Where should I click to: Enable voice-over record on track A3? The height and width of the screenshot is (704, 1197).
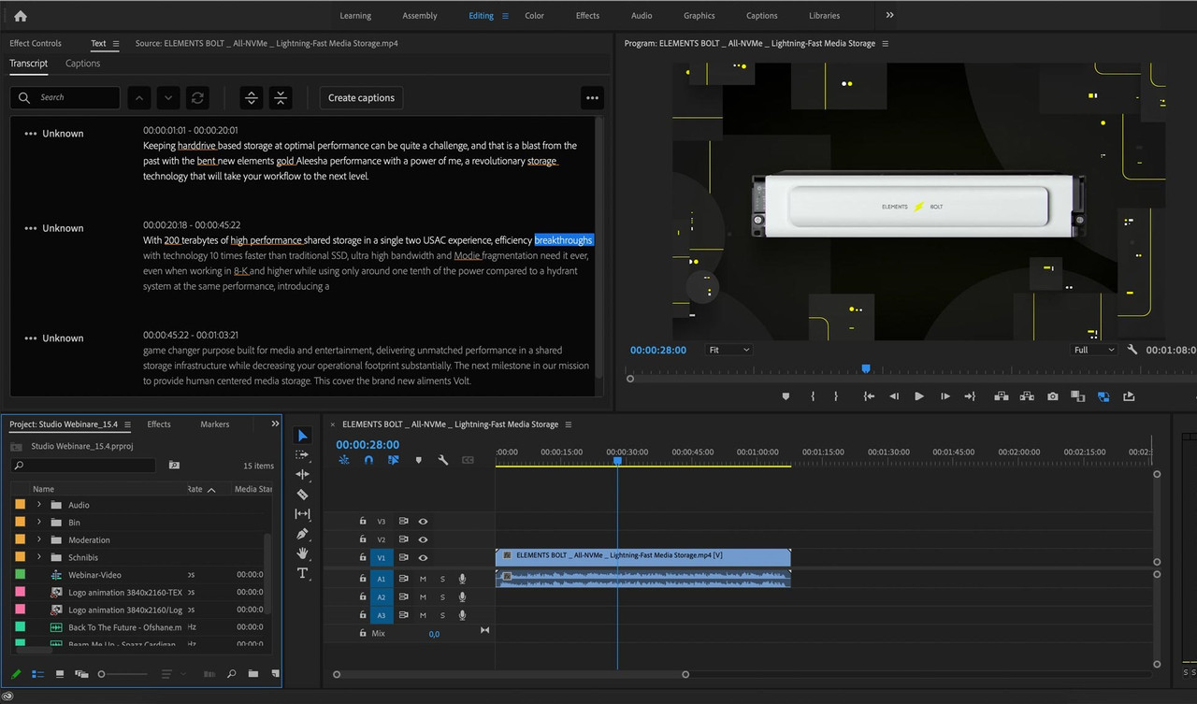point(462,615)
